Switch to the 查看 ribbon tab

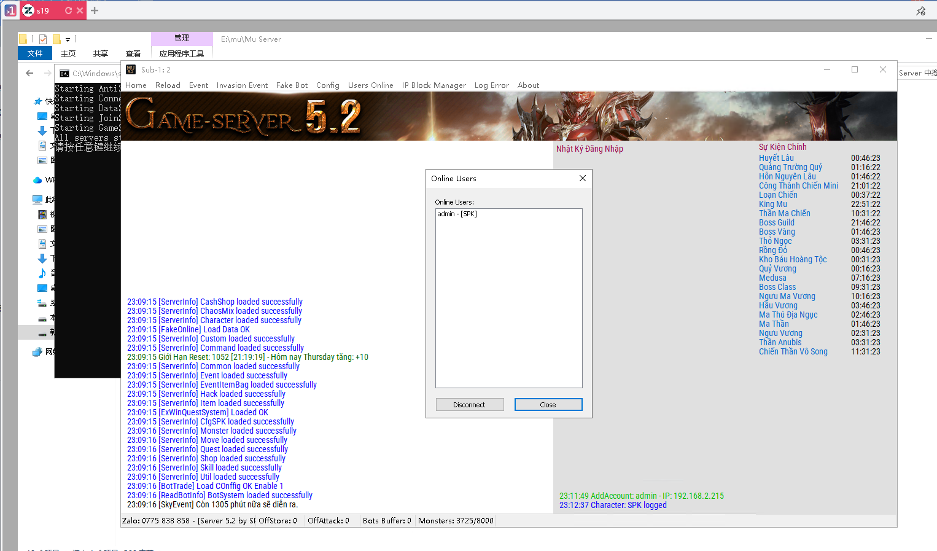(133, 54)
